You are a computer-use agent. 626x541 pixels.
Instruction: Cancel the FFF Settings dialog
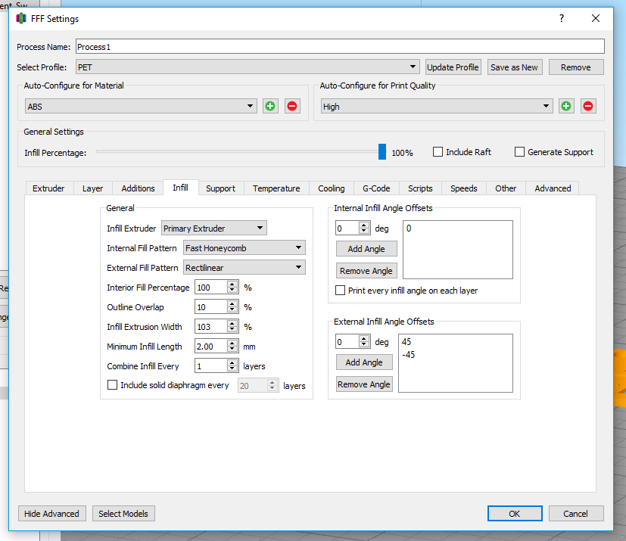(x=576, y=514)
